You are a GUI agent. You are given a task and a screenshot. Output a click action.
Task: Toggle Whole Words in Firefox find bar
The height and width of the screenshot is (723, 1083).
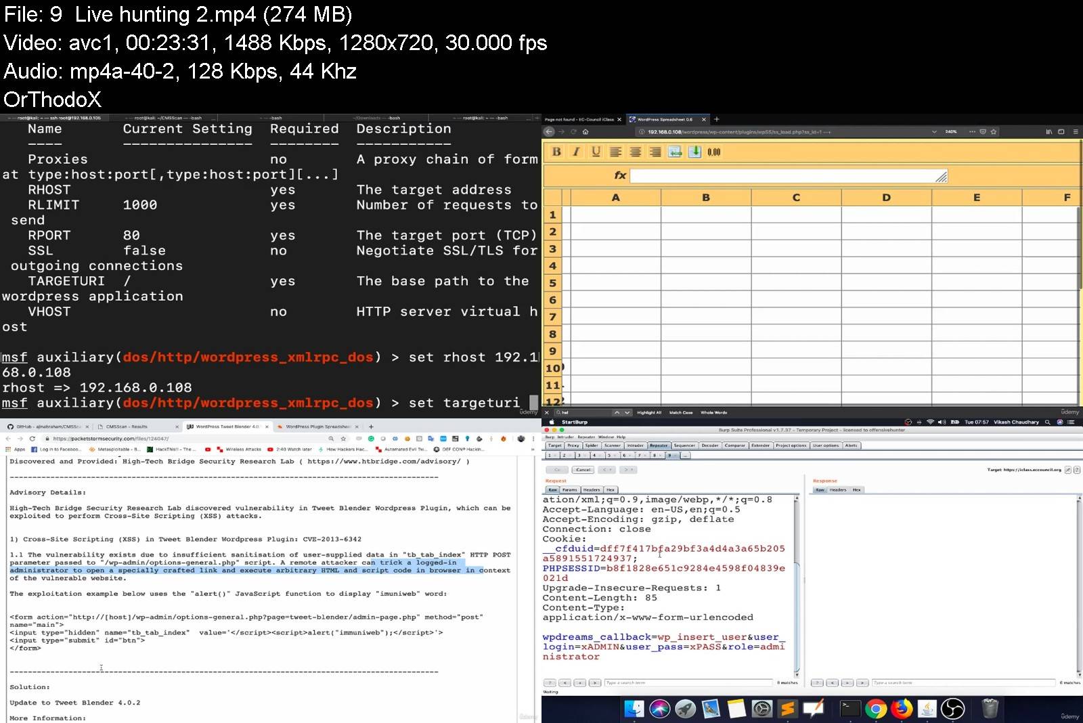point(713,412)
